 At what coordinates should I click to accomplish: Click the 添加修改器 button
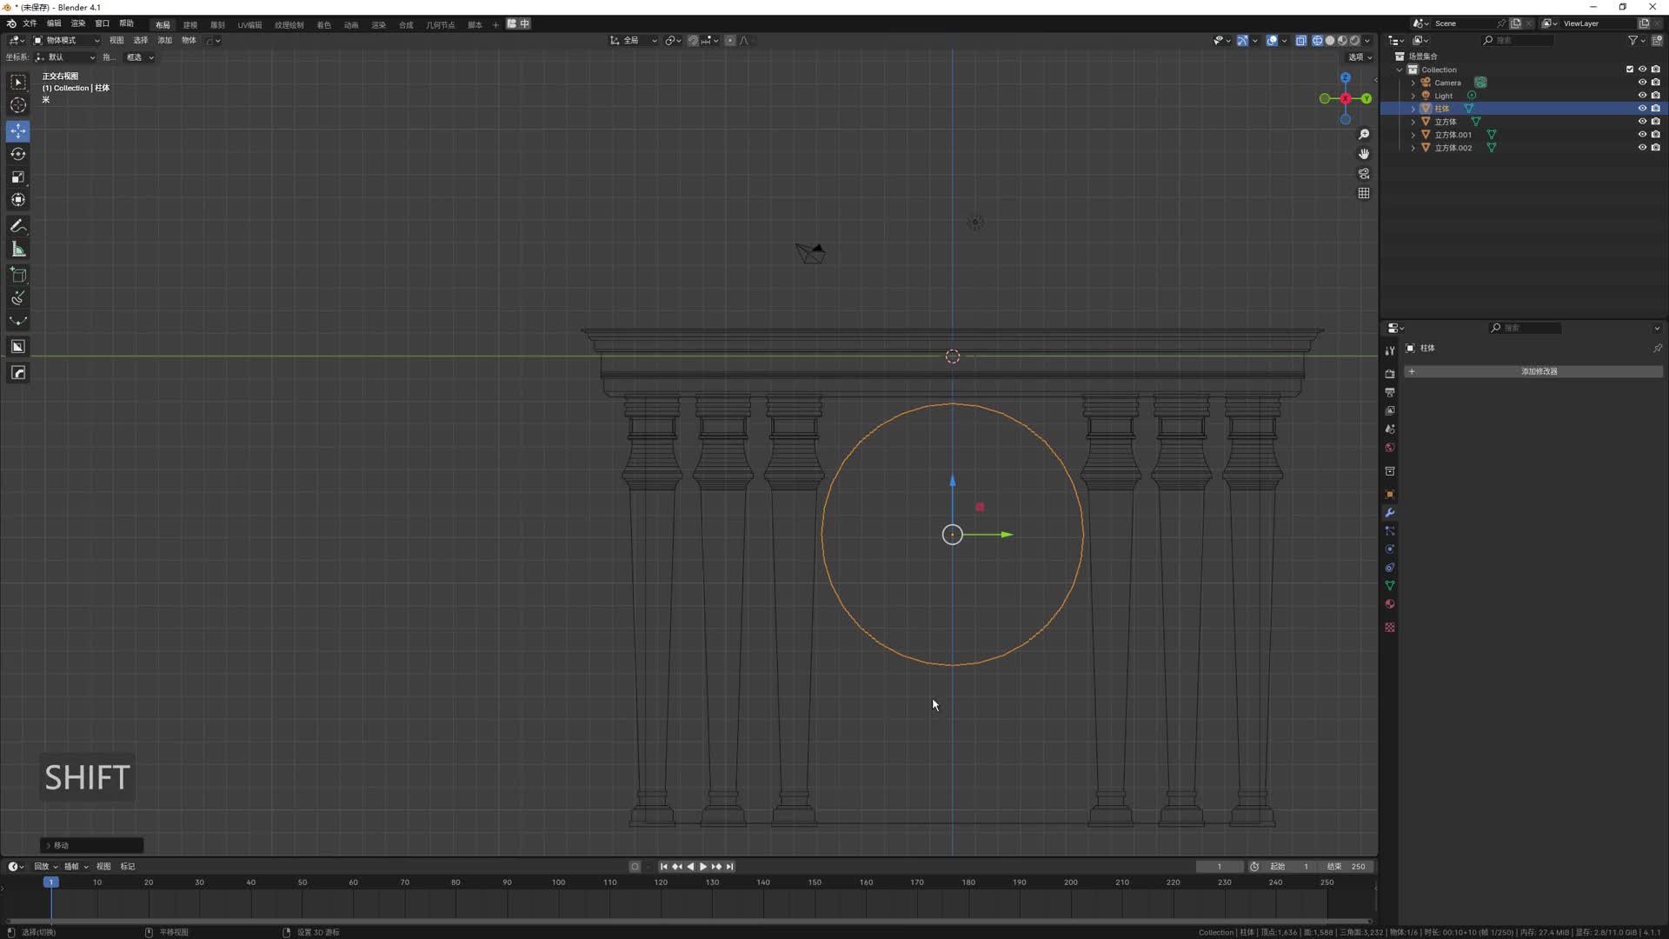[1539, 371]
